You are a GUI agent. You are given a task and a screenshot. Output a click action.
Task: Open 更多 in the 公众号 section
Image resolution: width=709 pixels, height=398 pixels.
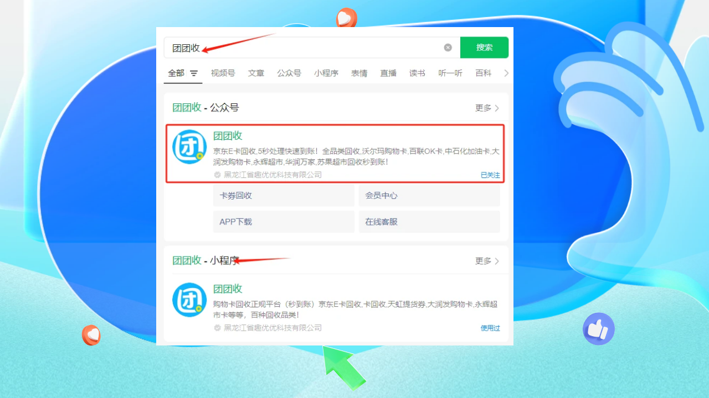[487, 108]
